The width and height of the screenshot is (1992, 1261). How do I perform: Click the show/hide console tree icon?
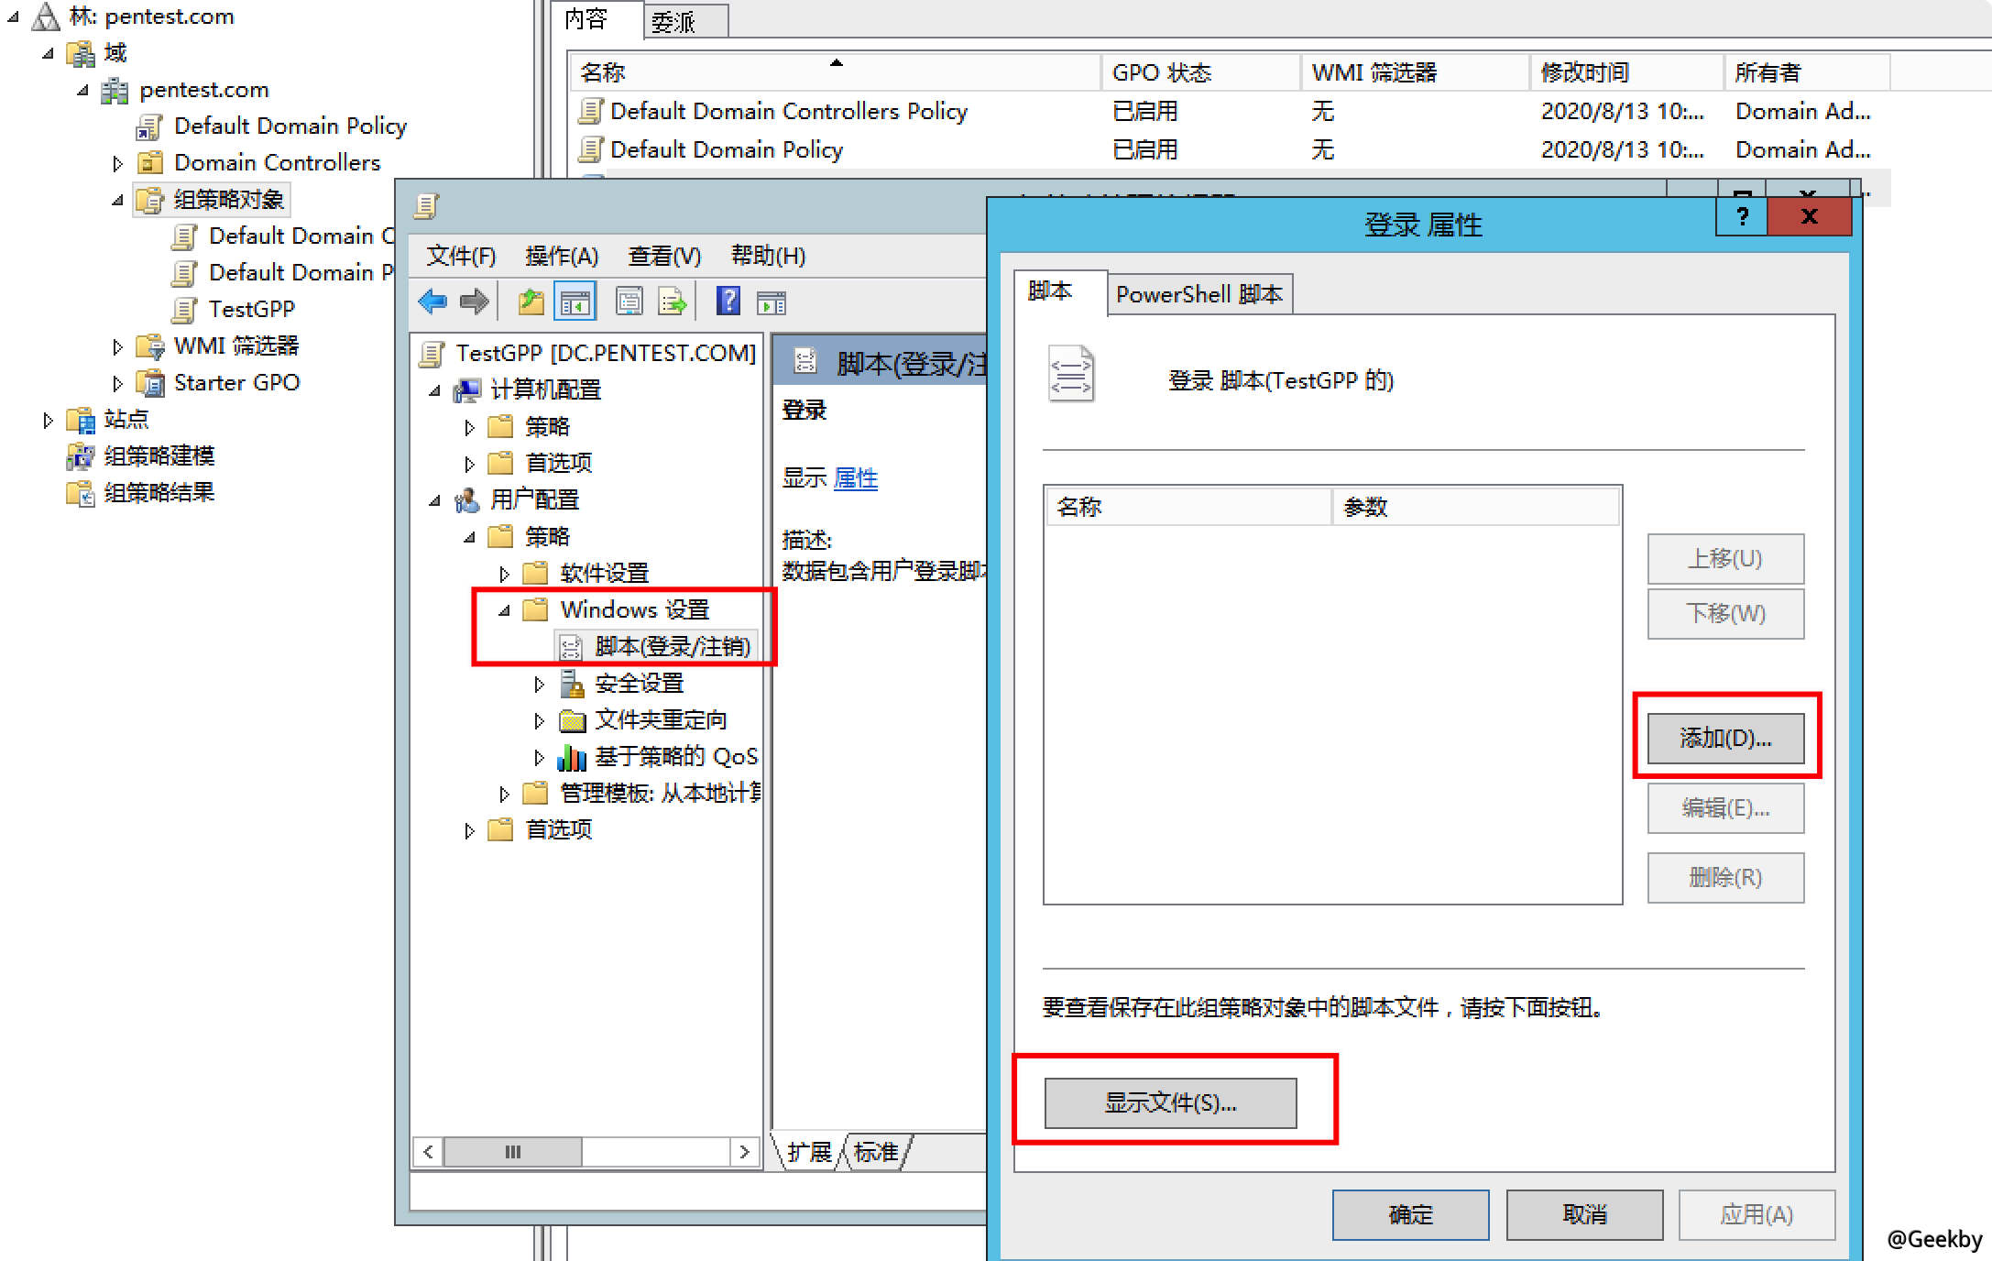tap(576, 302)
